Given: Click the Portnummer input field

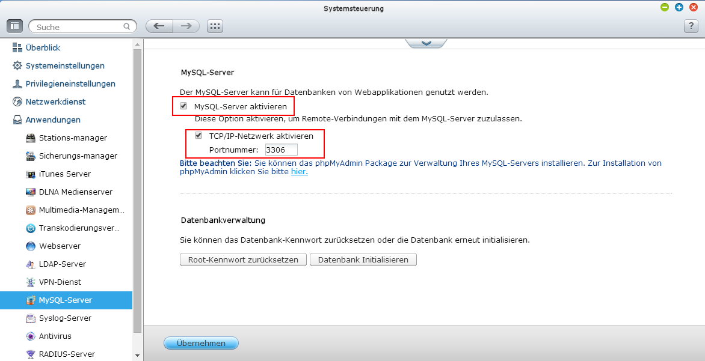Looking at the screenshot, I should [x=281, y=150].
